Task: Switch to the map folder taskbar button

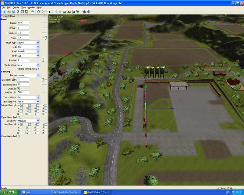Action: pos(35,192)
